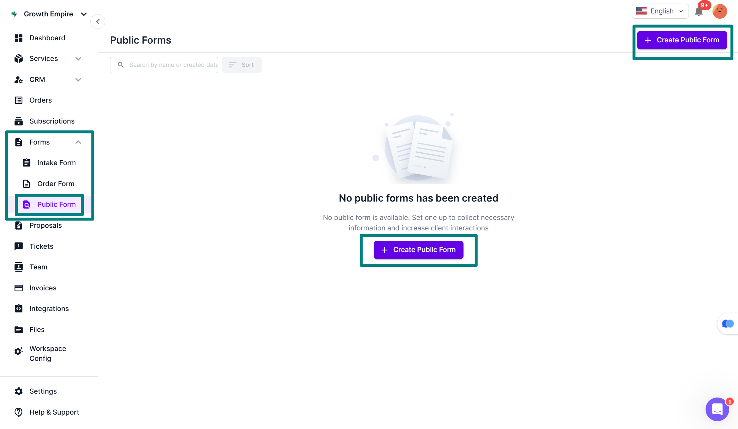Go to Intake Form menu item
Screen dimensions: 738x429
point(56,163)
